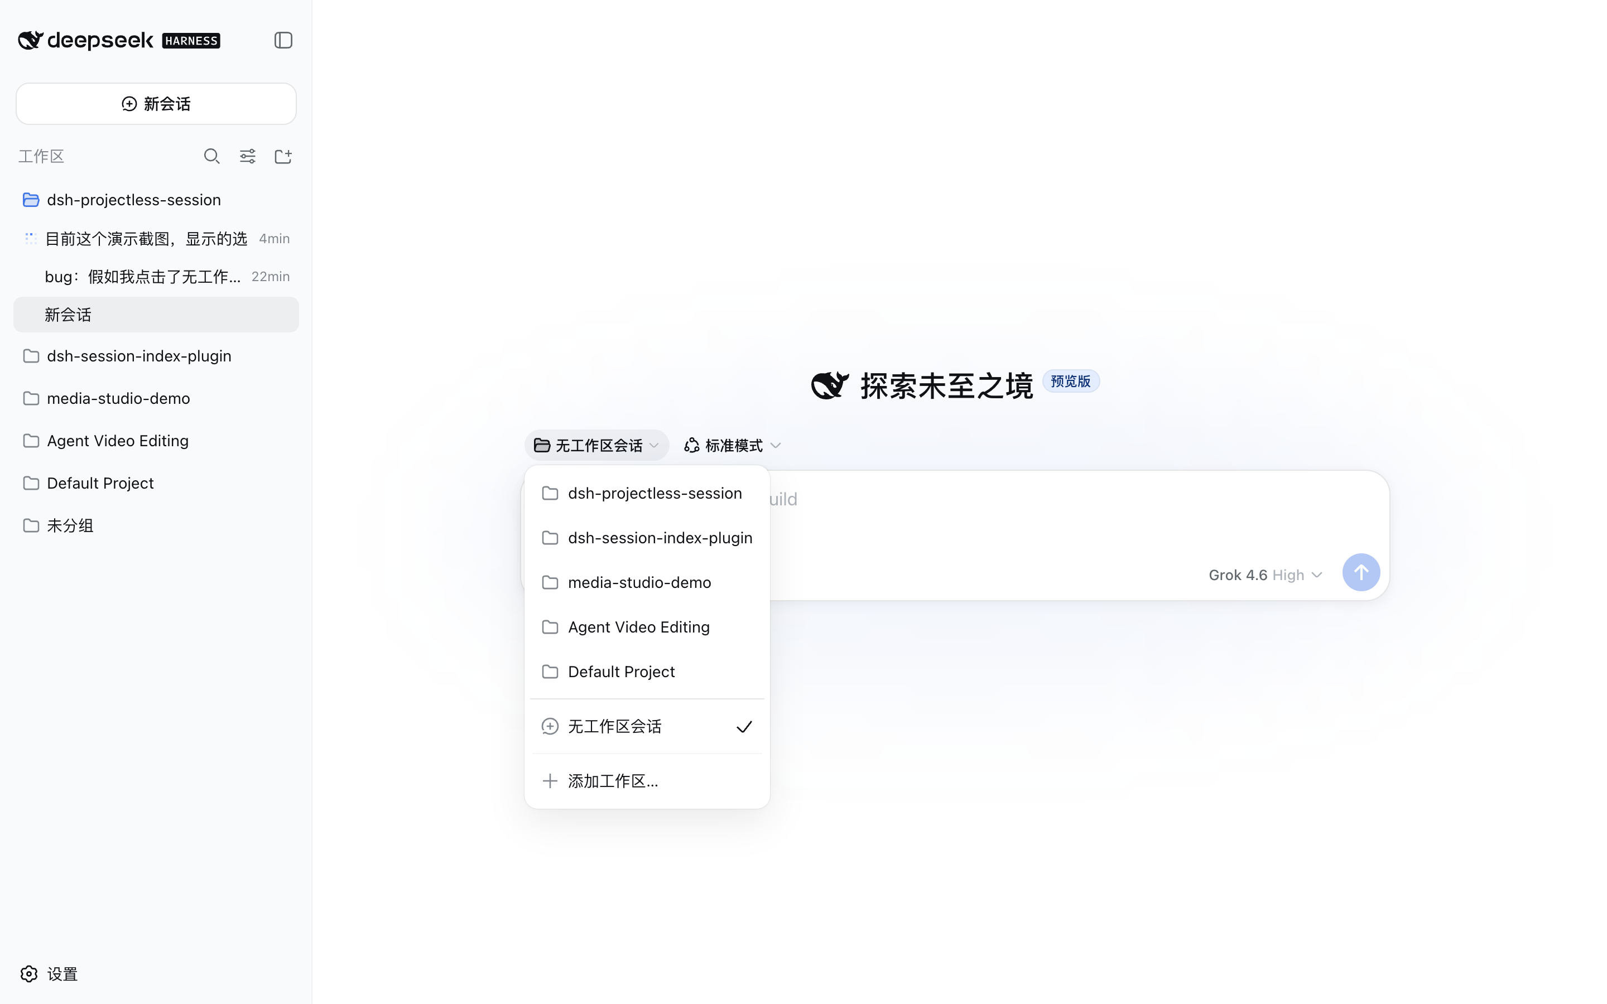Click the gear icon beside 设置

[29, 974]
